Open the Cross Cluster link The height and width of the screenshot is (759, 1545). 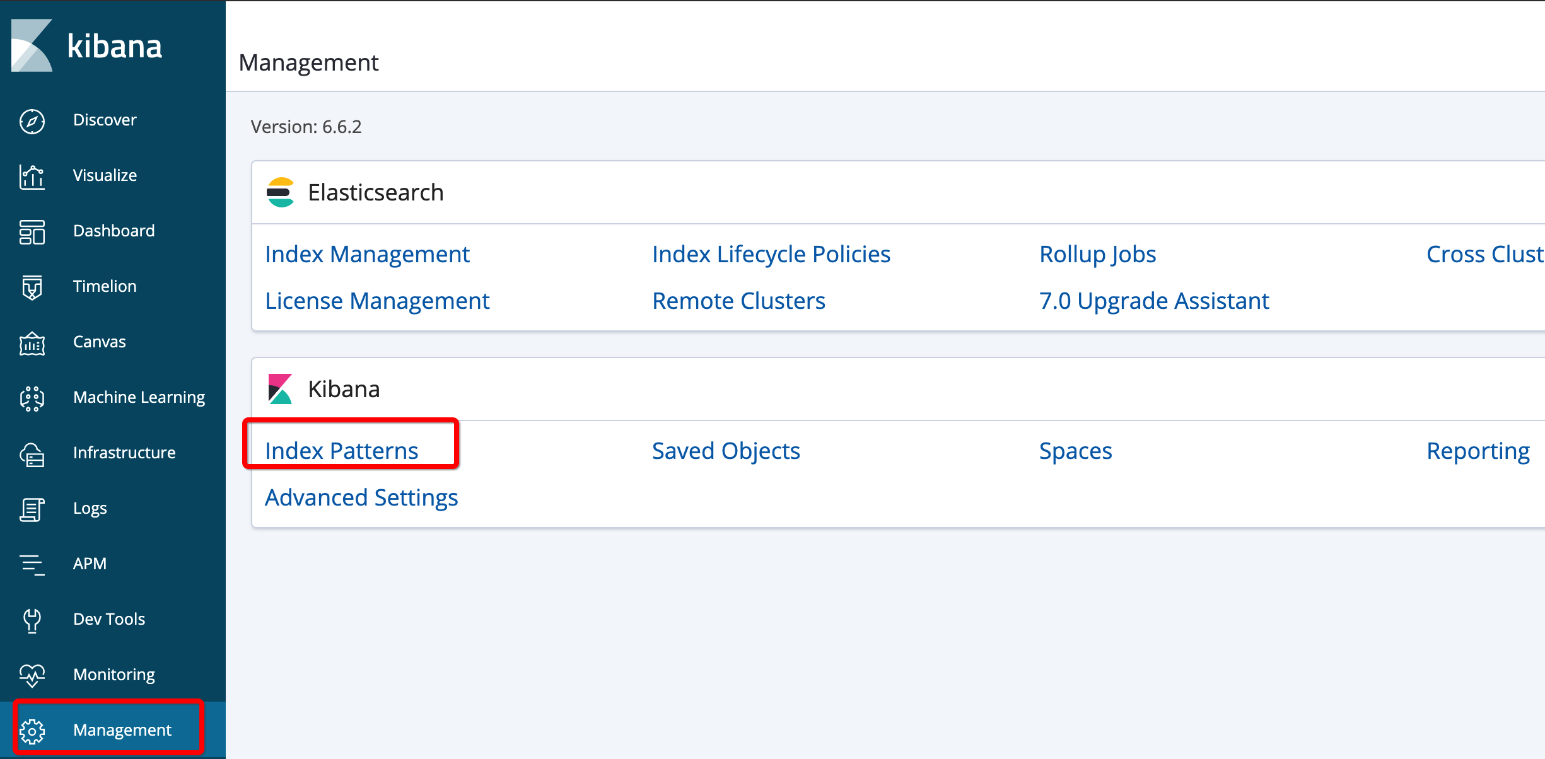click(x=1485, y=255)
